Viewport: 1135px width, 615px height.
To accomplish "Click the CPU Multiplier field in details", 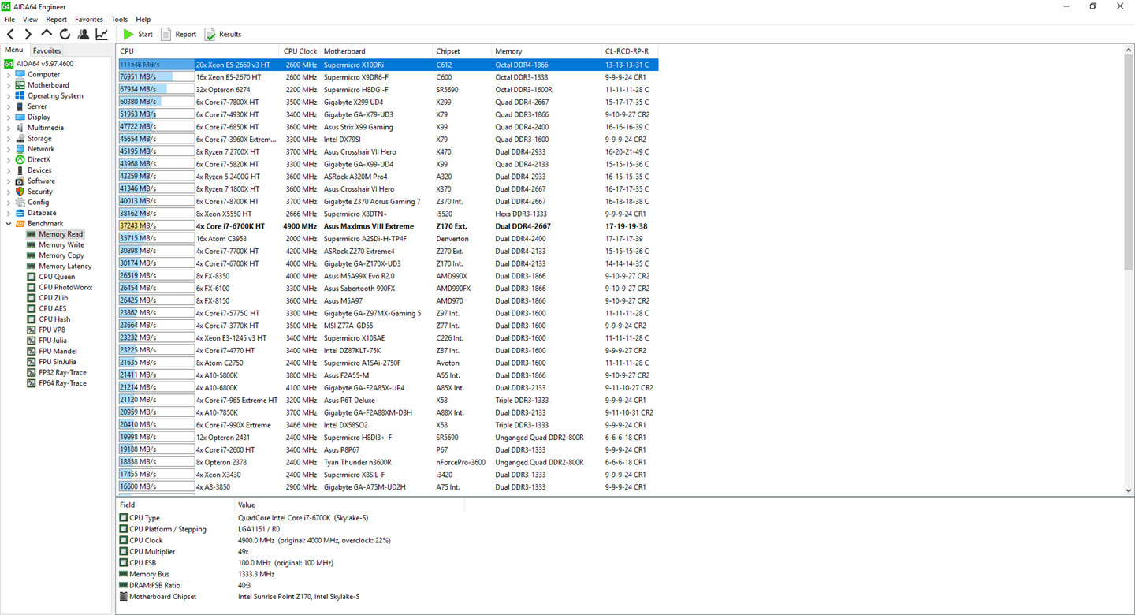I will [153, 552].
